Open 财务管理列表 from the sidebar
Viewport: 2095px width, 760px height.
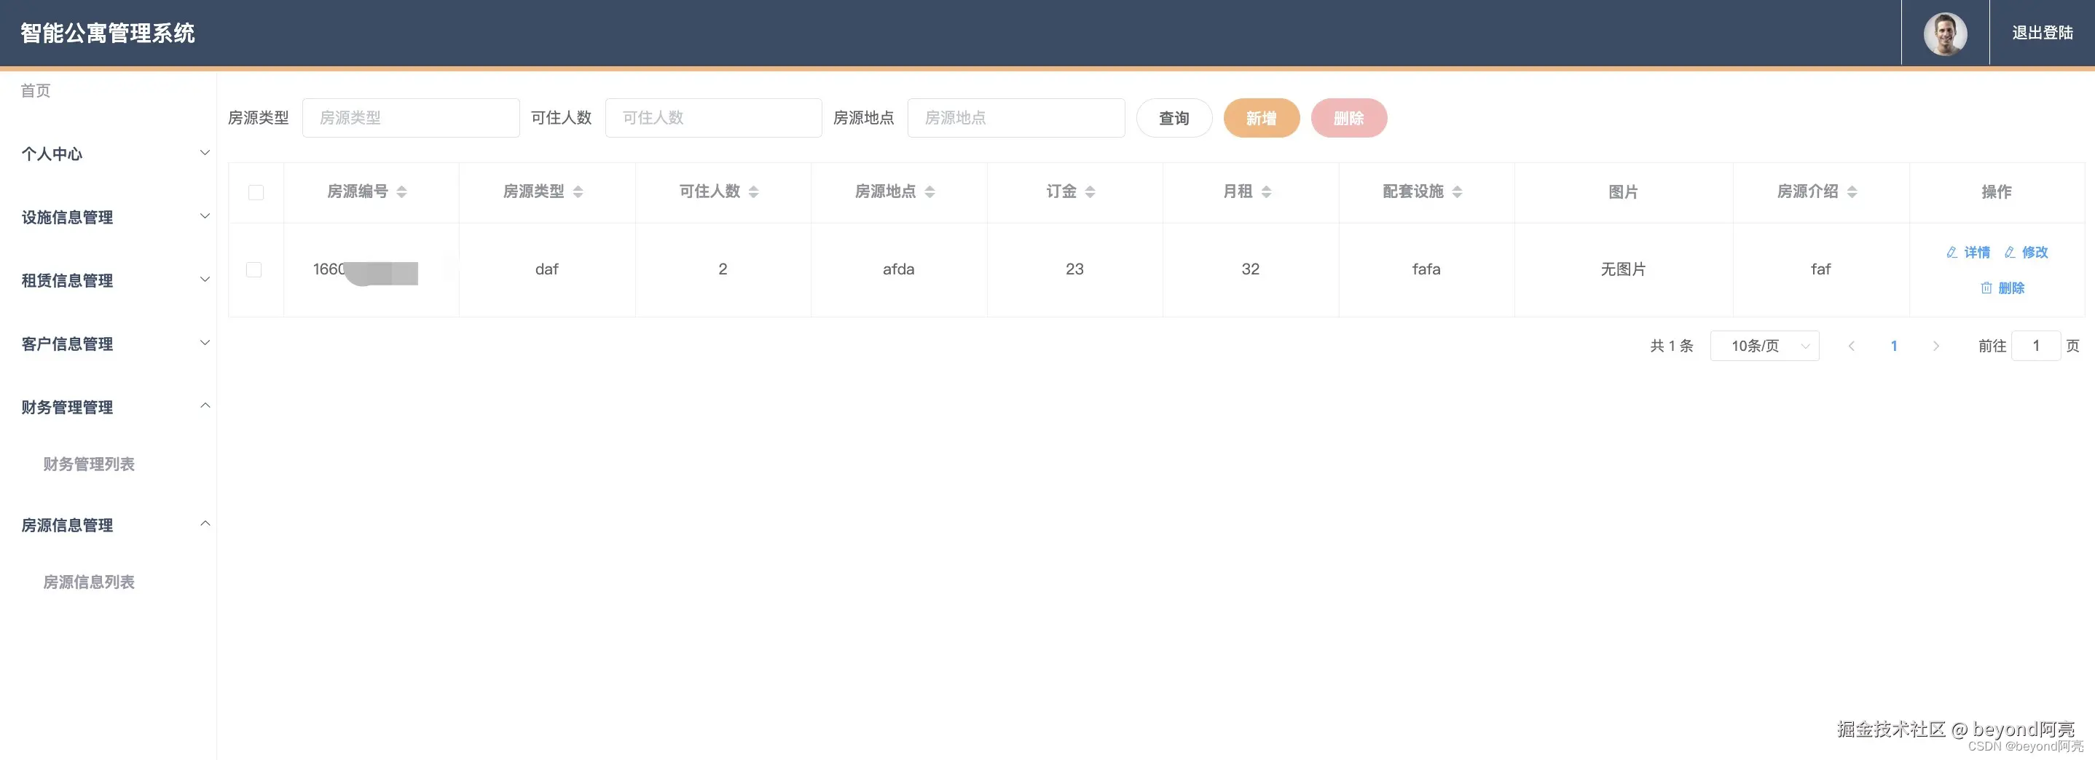(x=88, y=464)
